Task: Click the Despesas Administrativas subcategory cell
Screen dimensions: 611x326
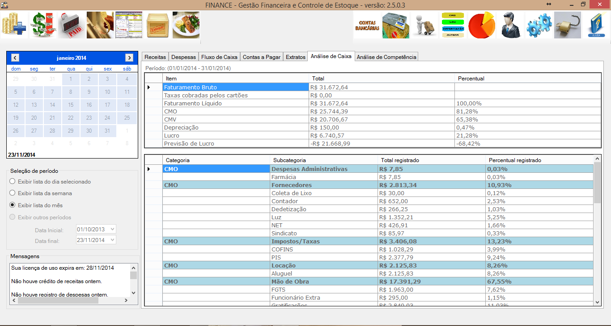Action: click(324, 169)
